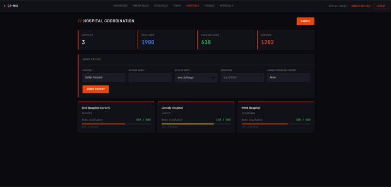The height and width of the screenshot is (187, 391).
Task: Click the Condition input field
Action: click(243, 78)
